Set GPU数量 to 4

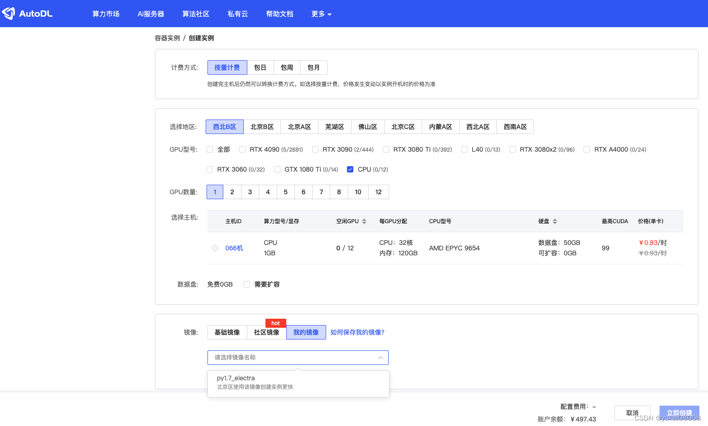268,192
